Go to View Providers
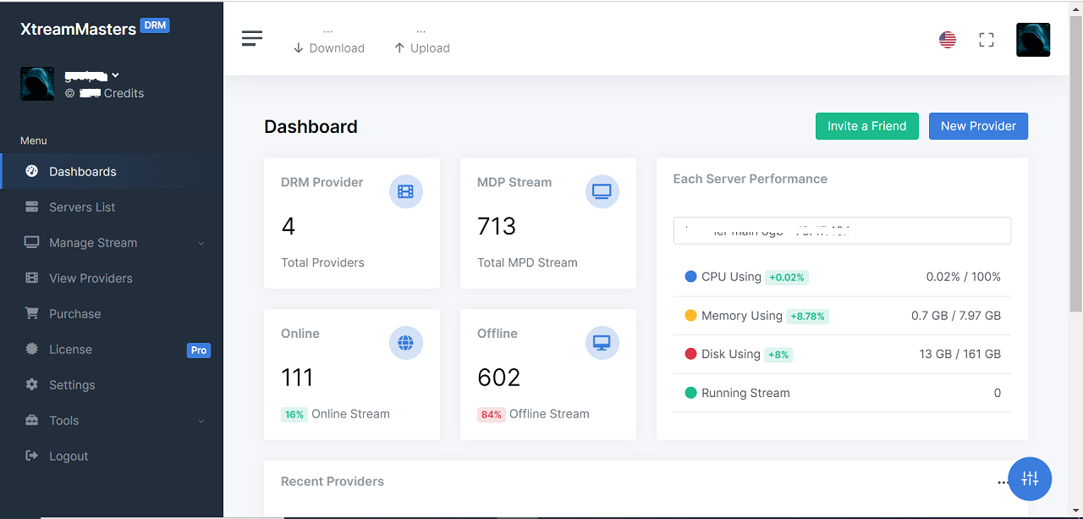 tap(91, 279)
